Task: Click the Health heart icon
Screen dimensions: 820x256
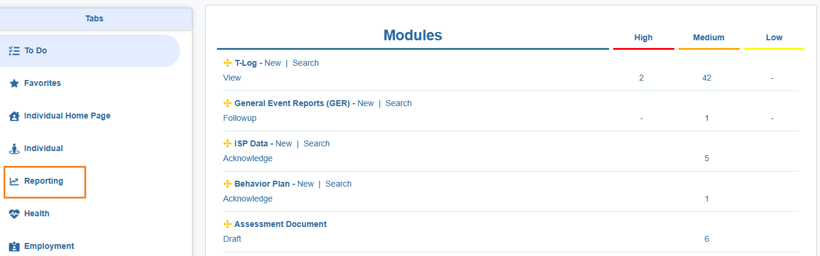Action: pos(15,214)
